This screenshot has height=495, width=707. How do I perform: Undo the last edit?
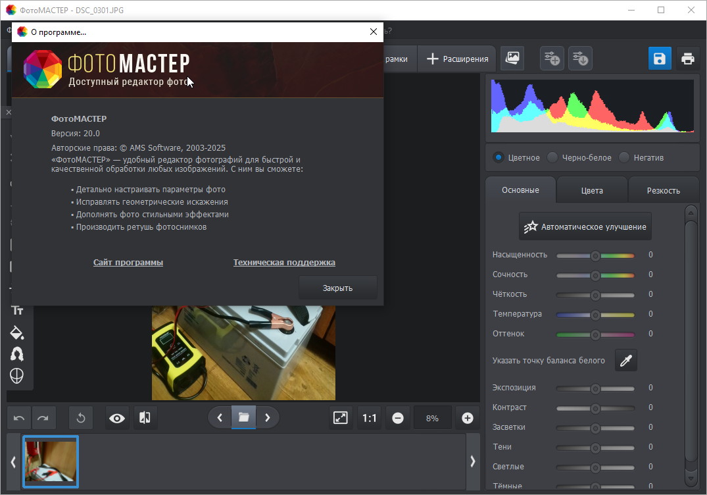(x=19, y=418)
